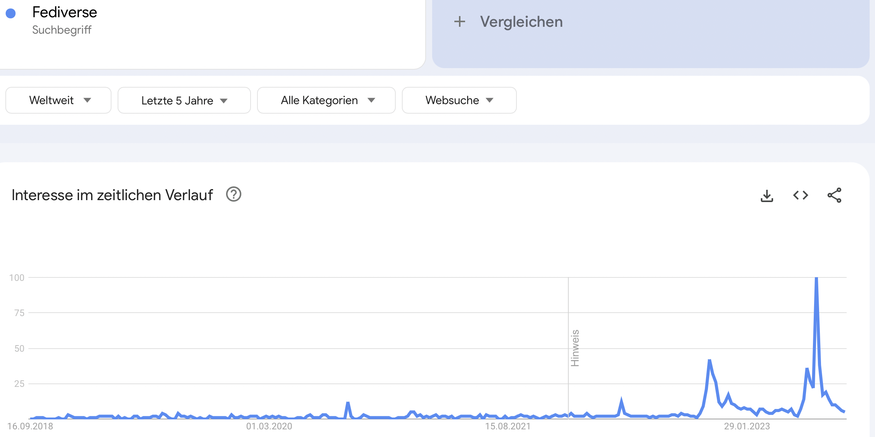875x437 pixels.
Task: Click the highest peak of the chart line
Action: pyautogui.click(x=816, y=279)
